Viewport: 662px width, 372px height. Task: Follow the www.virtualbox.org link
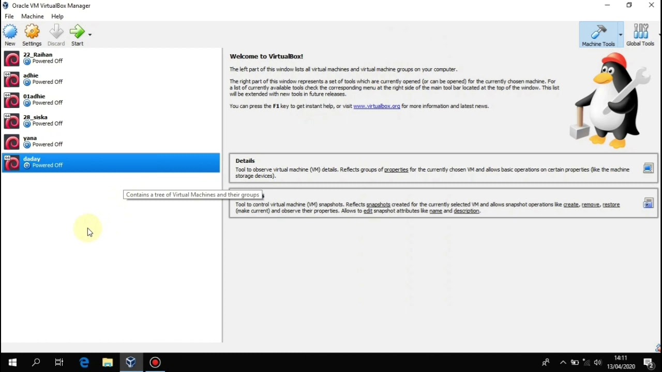click(x=377, y=106)
